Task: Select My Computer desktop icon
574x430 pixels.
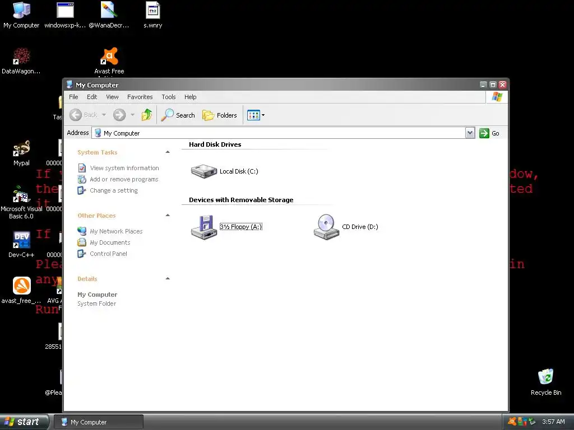Action: [21, 10]
